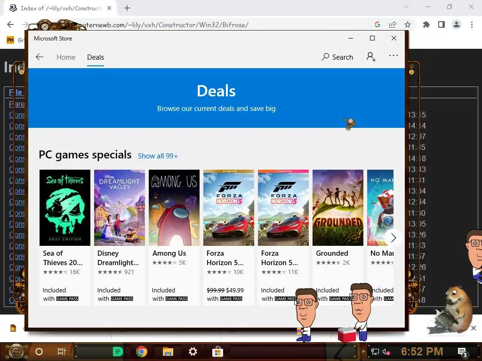Open File Explorer from taskbar
The height and width of the screenshot is (361, 482).
click(x=168, y=352)
